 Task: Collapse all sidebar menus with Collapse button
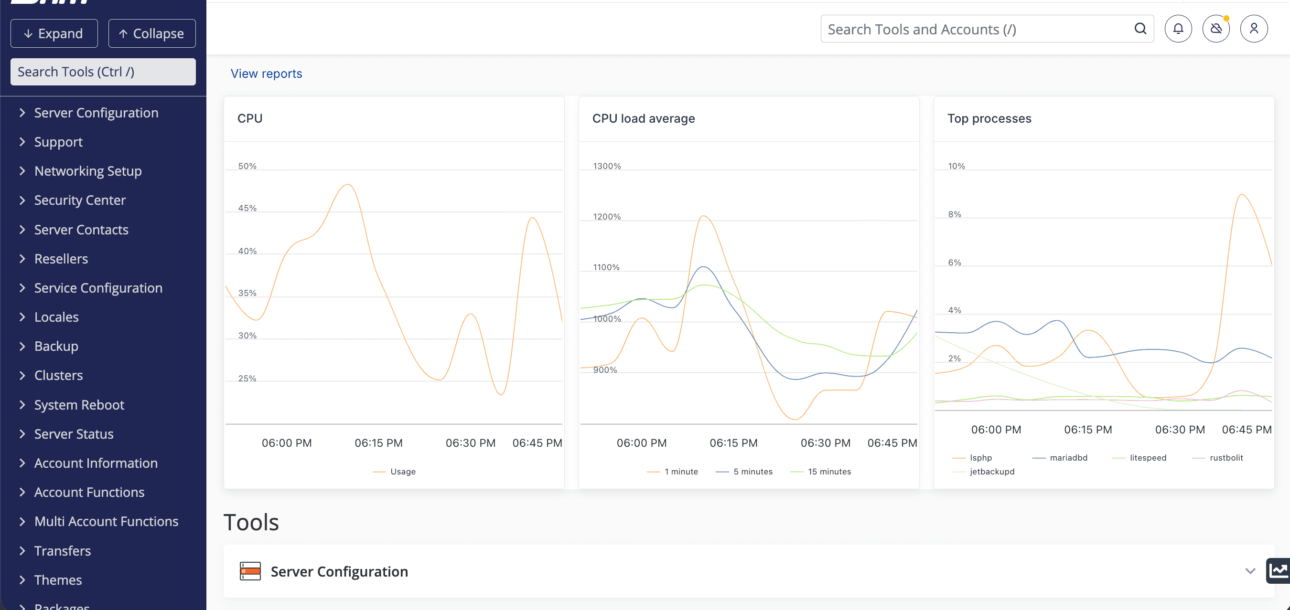click(x=152, y=33)
